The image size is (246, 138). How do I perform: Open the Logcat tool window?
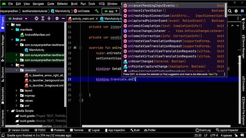pyautogui.click(x=94, y=130)
